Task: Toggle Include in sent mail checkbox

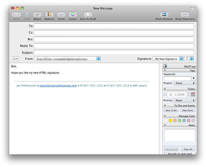Action: point(166,153)
